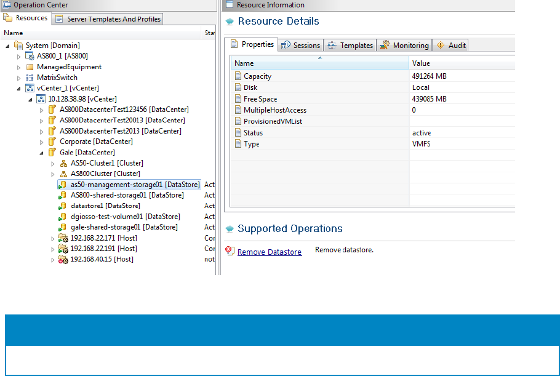Collapse the Gale [DataCenter] node
The width and height of the screenshot is (560, 376).
pyautogui.click(x=41, y=153)
